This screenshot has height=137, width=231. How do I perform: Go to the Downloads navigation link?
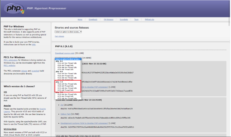(x=93, y=20)
